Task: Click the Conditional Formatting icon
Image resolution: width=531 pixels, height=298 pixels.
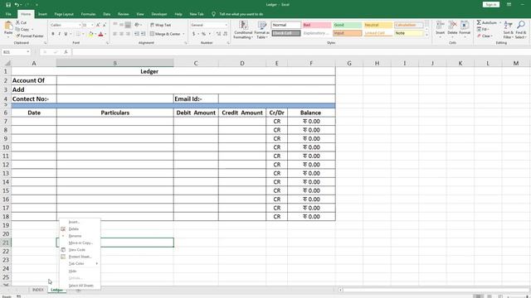Action: (x=243, y=26)
